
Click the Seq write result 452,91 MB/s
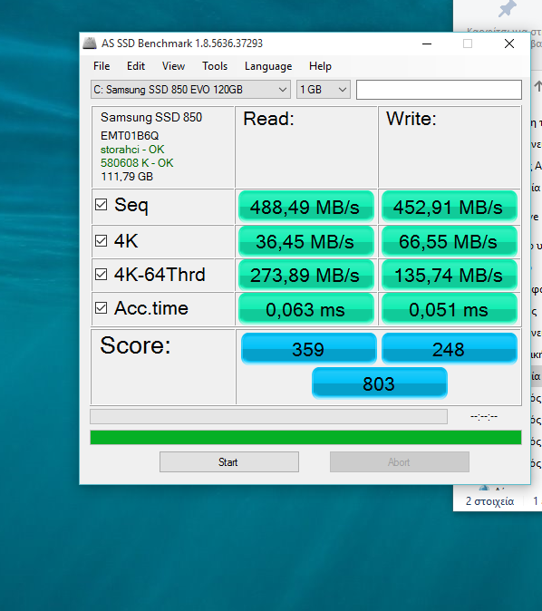pyautogui.click(x=450, y=207)
